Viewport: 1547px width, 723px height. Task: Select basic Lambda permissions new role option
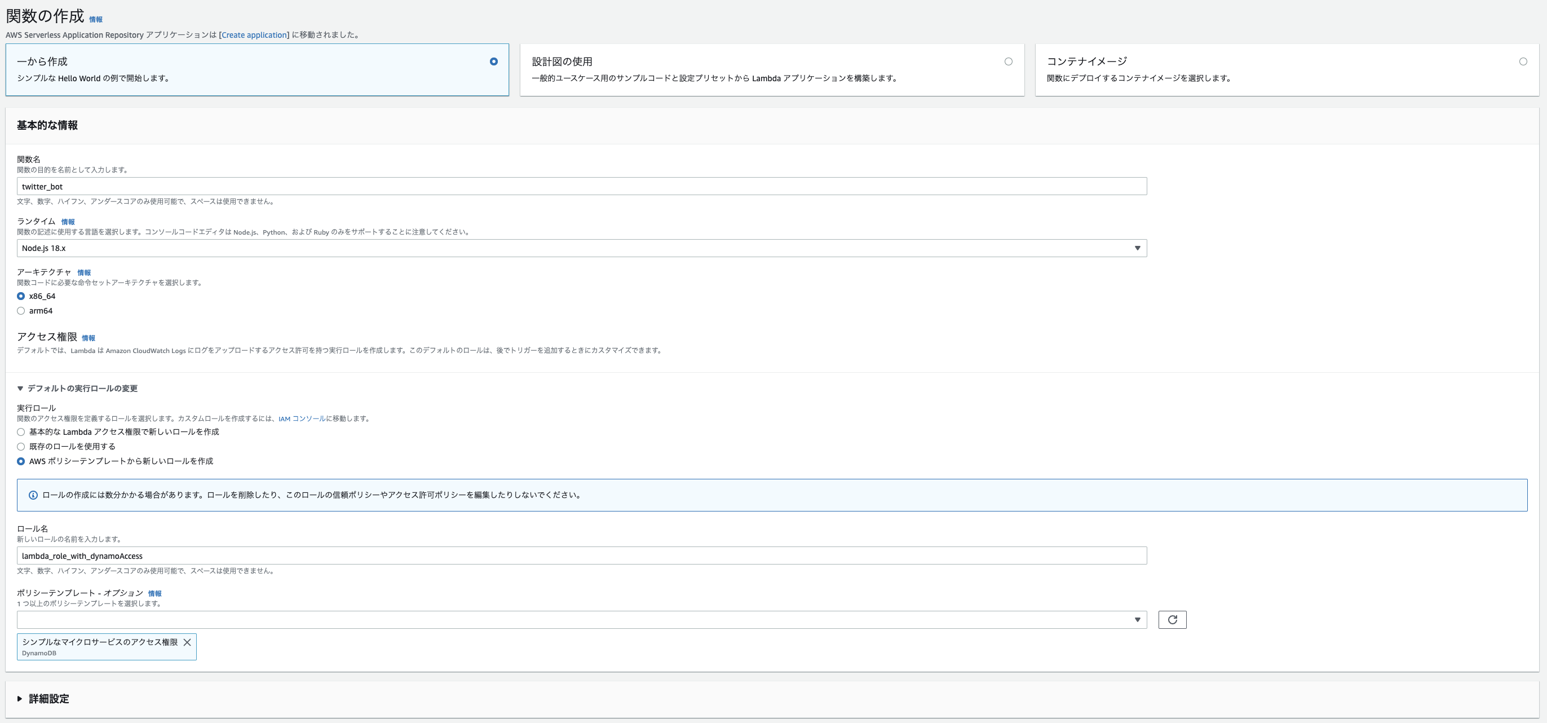tap(21, 433)
